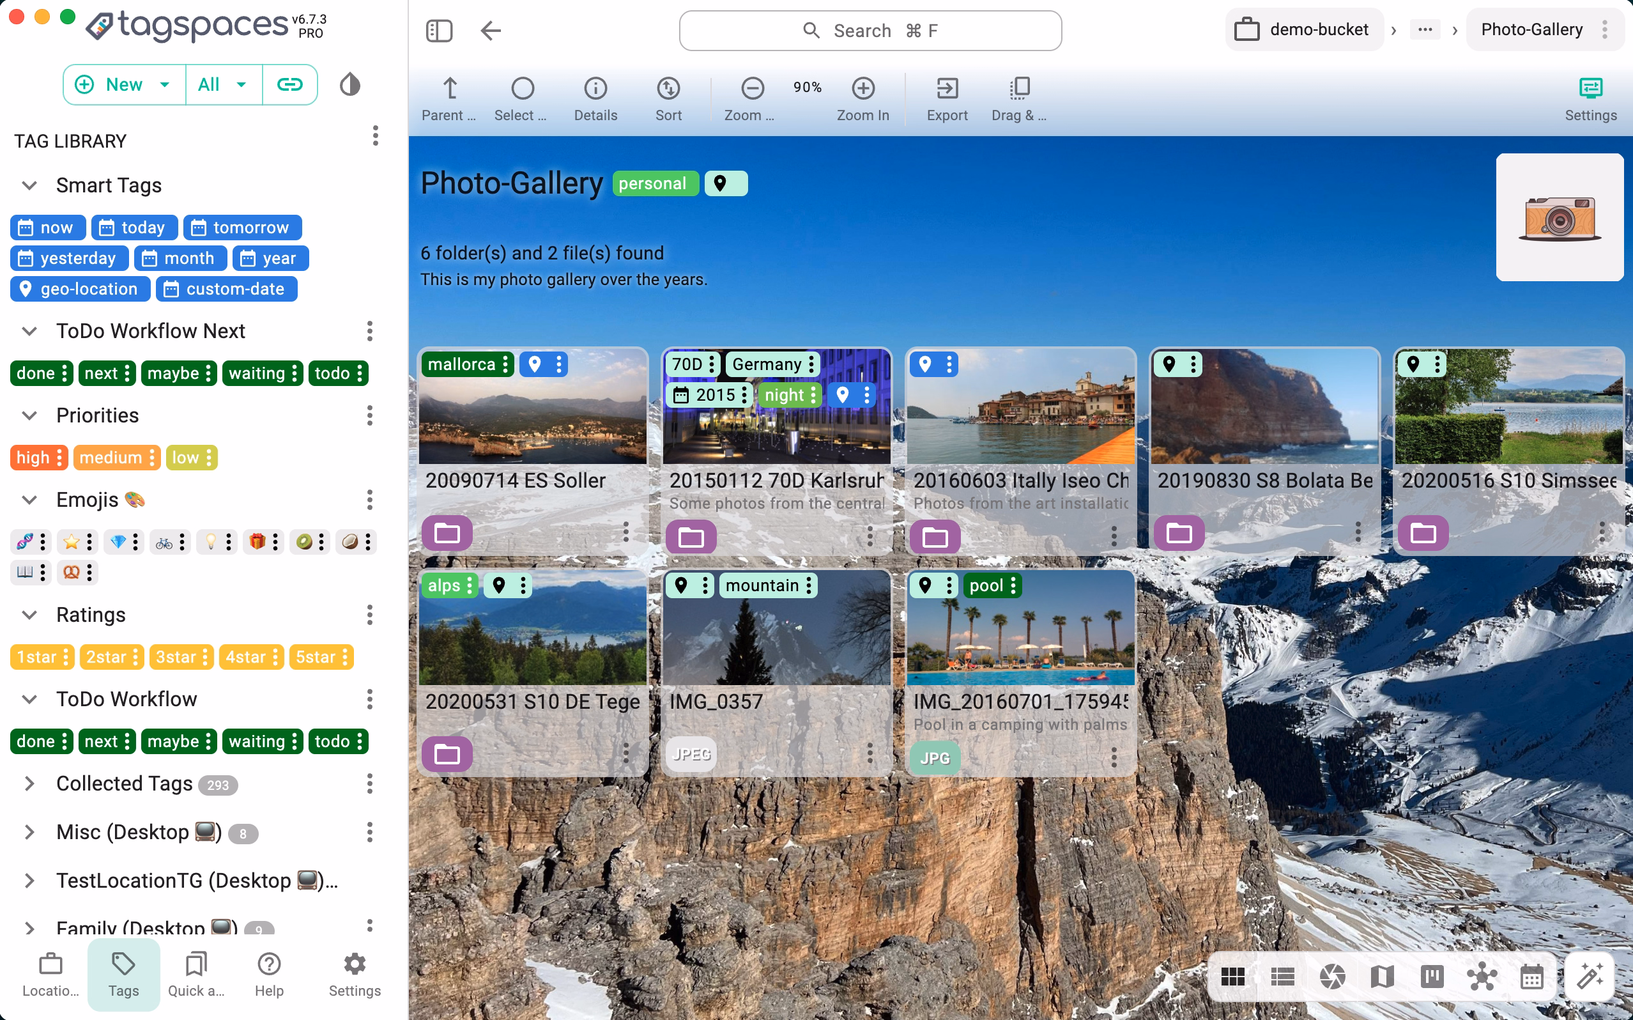1633x1020 pixels.
Task: Open the Tag Library options menu
Action: pos(375,135)
